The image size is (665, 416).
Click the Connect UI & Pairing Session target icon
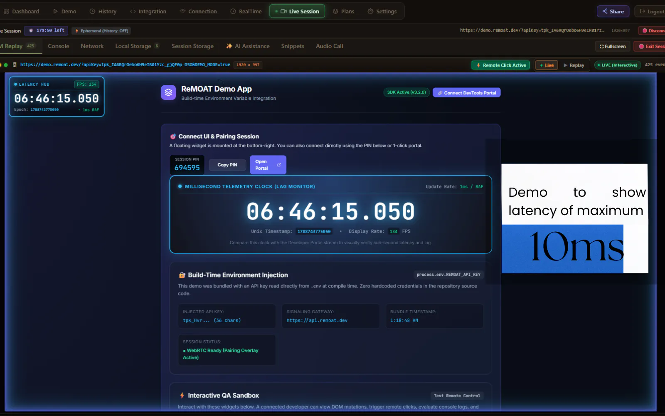pos(173,136)
